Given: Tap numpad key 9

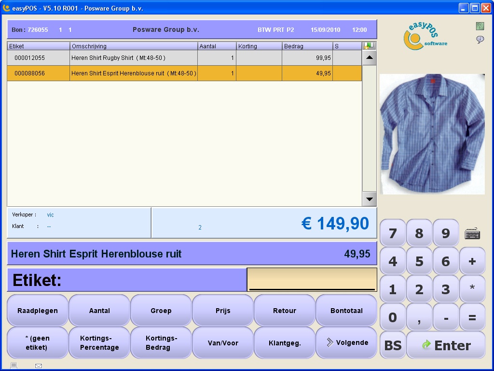Looking at the screenshot, I should point(445,233).
